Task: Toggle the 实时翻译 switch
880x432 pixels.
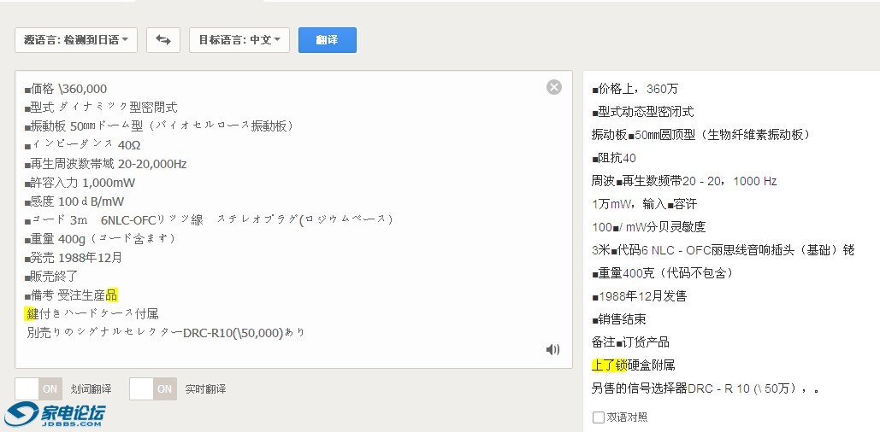Action: (x=153, y=389)
